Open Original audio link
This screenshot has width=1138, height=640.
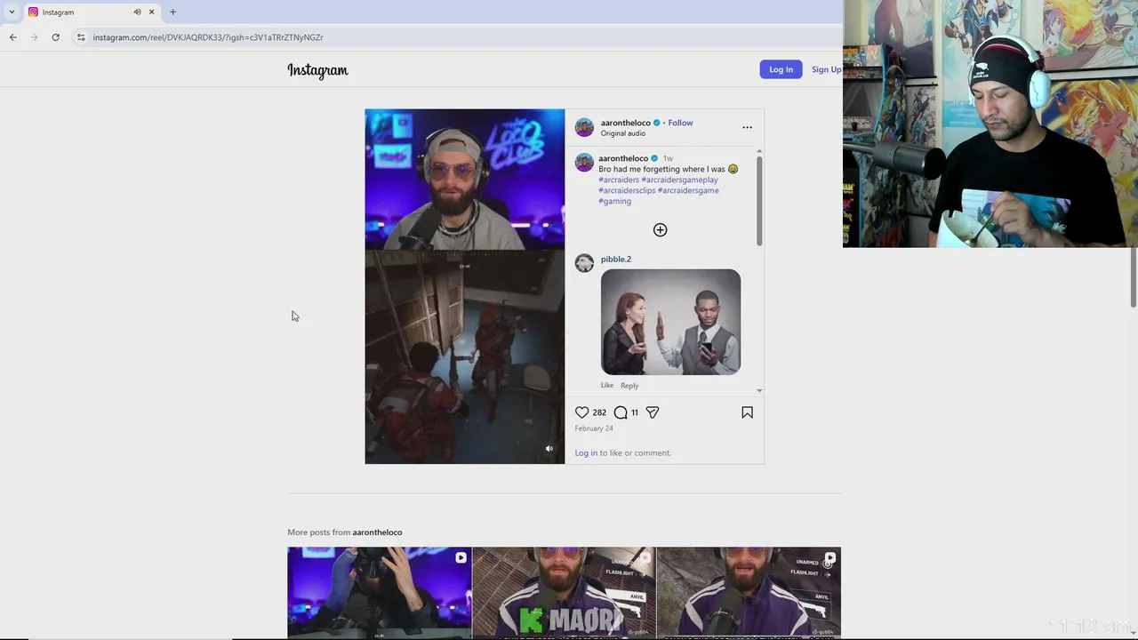622,133
